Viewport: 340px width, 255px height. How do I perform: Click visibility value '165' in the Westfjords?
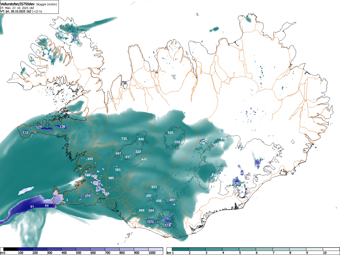pos(75,39)
